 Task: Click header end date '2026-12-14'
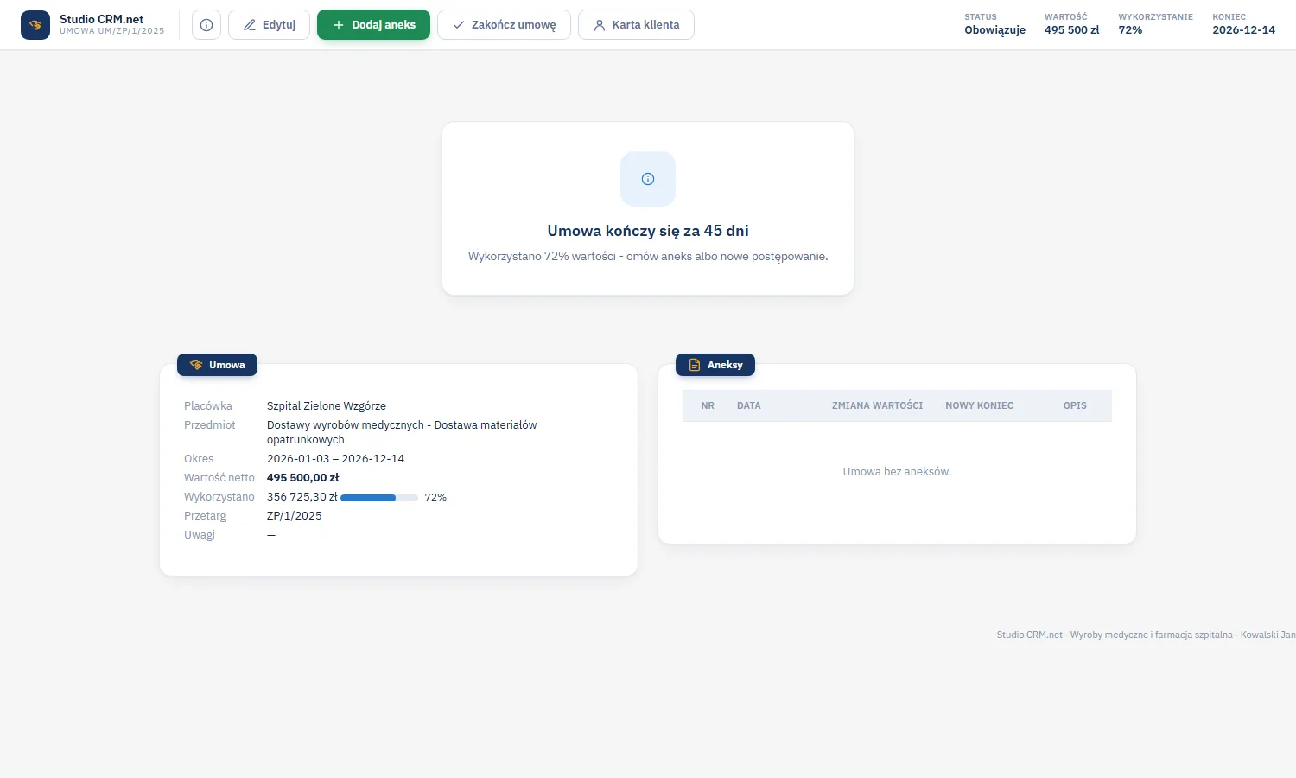(x=1243, y=30)
